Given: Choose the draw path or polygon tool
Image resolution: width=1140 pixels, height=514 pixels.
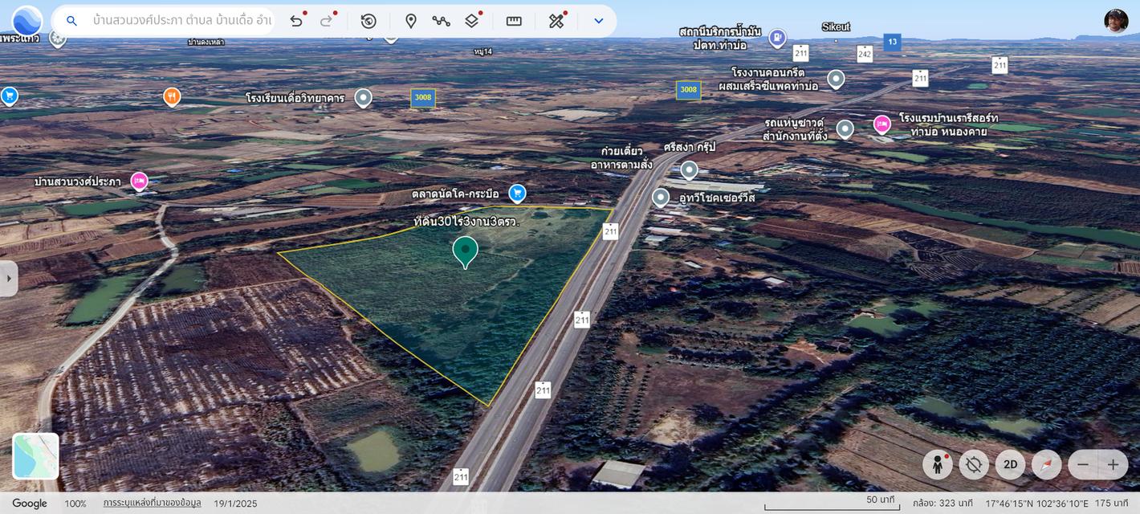Looking at the screenshot, I should 441,21.
